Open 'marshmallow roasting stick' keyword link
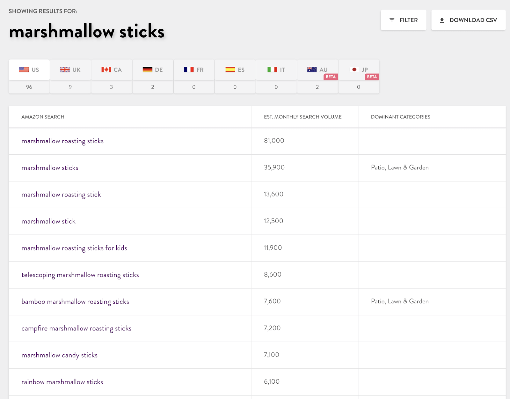 coord(61,195)
